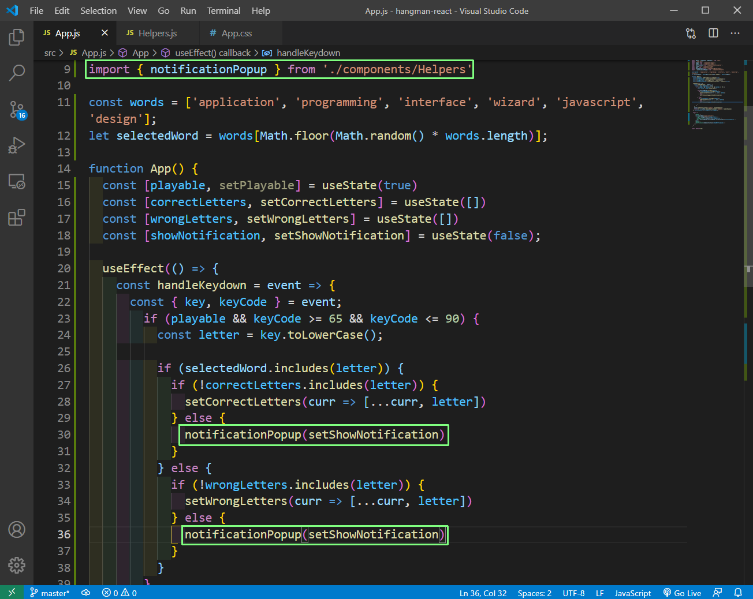Click the src breadcrumb
This screenshot has height=599, width=753.
[x=50, y=53]
